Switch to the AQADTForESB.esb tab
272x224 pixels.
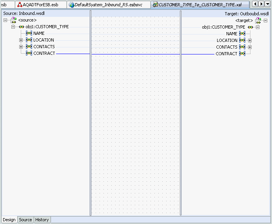[41, 5]
